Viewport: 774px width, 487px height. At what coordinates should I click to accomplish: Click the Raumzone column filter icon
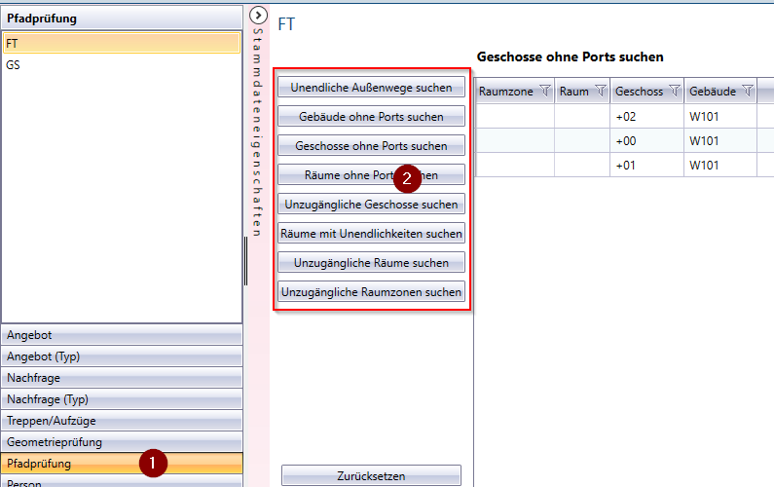click(x=544, y=92)
